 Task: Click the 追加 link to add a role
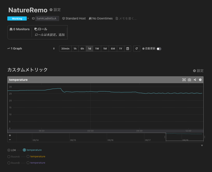(x=61, y=35)
